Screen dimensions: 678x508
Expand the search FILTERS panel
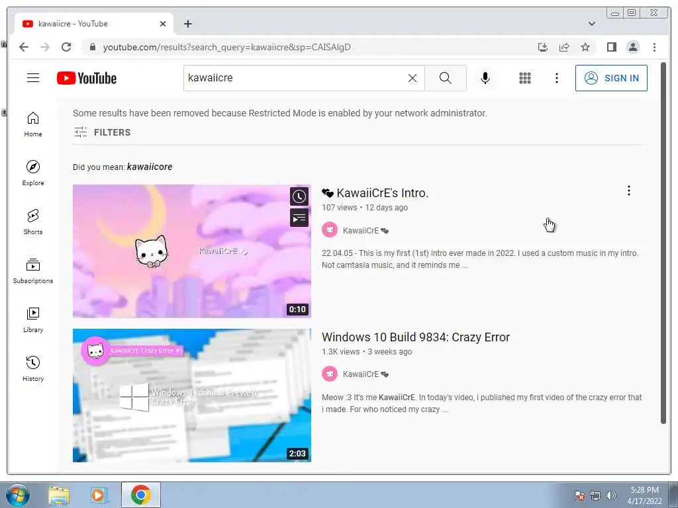[102, 132]
